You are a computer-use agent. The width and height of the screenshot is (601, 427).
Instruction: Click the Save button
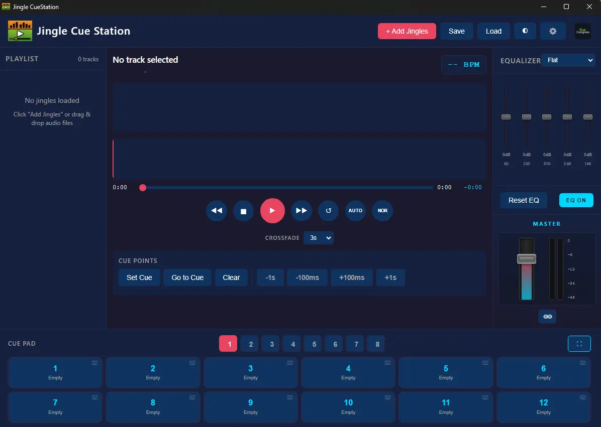(456, 31)
